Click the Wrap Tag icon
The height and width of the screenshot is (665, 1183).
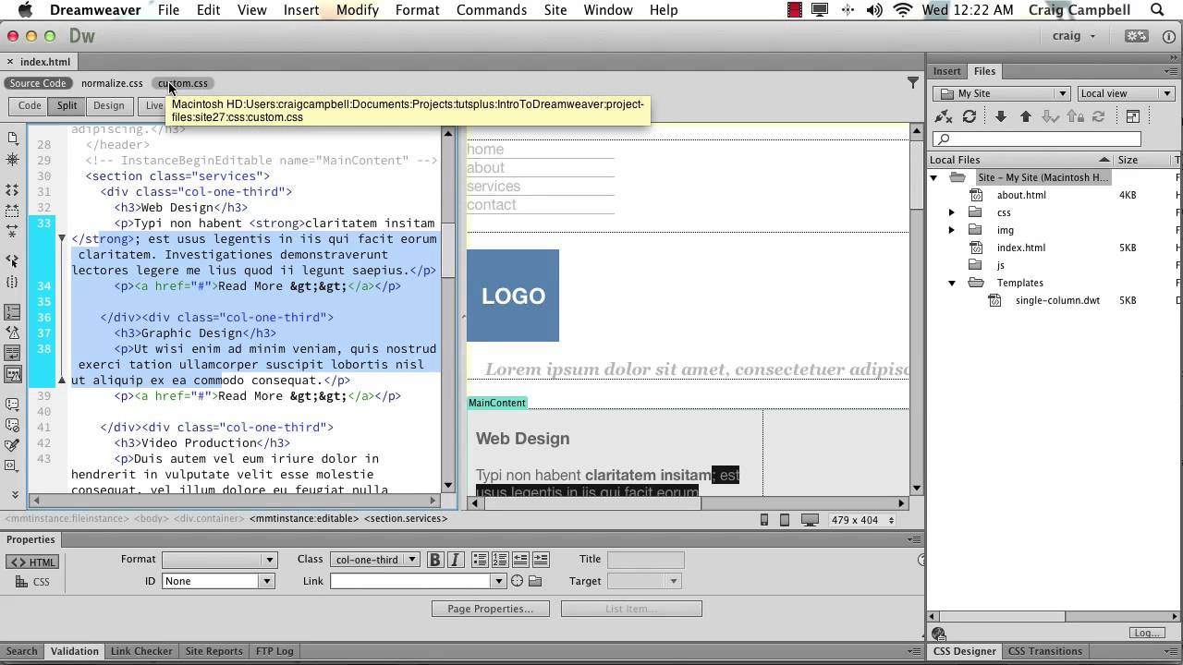(13, 445)
